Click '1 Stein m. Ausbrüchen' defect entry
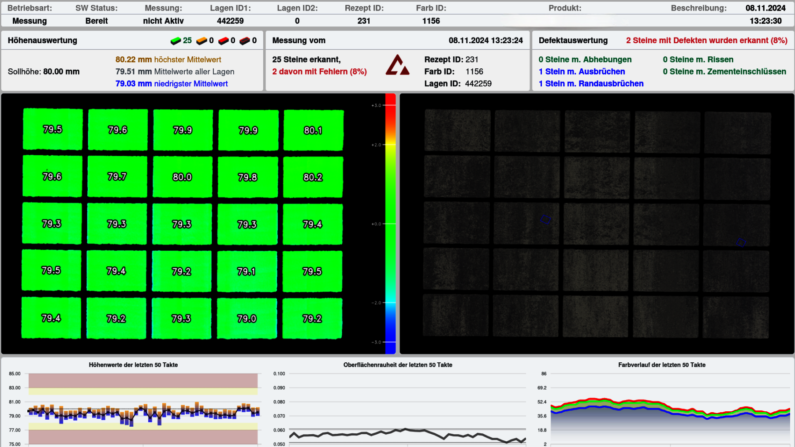 [x=582, y=71]
